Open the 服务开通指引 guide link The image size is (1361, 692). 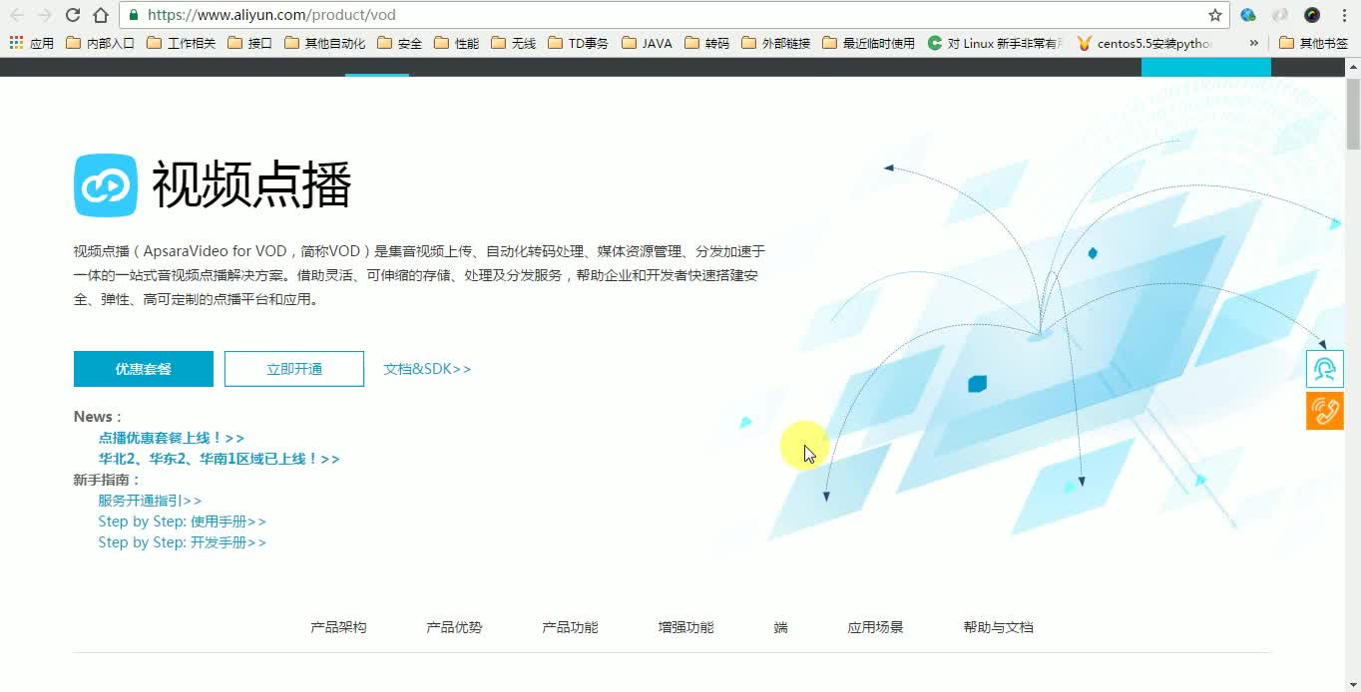150,501
